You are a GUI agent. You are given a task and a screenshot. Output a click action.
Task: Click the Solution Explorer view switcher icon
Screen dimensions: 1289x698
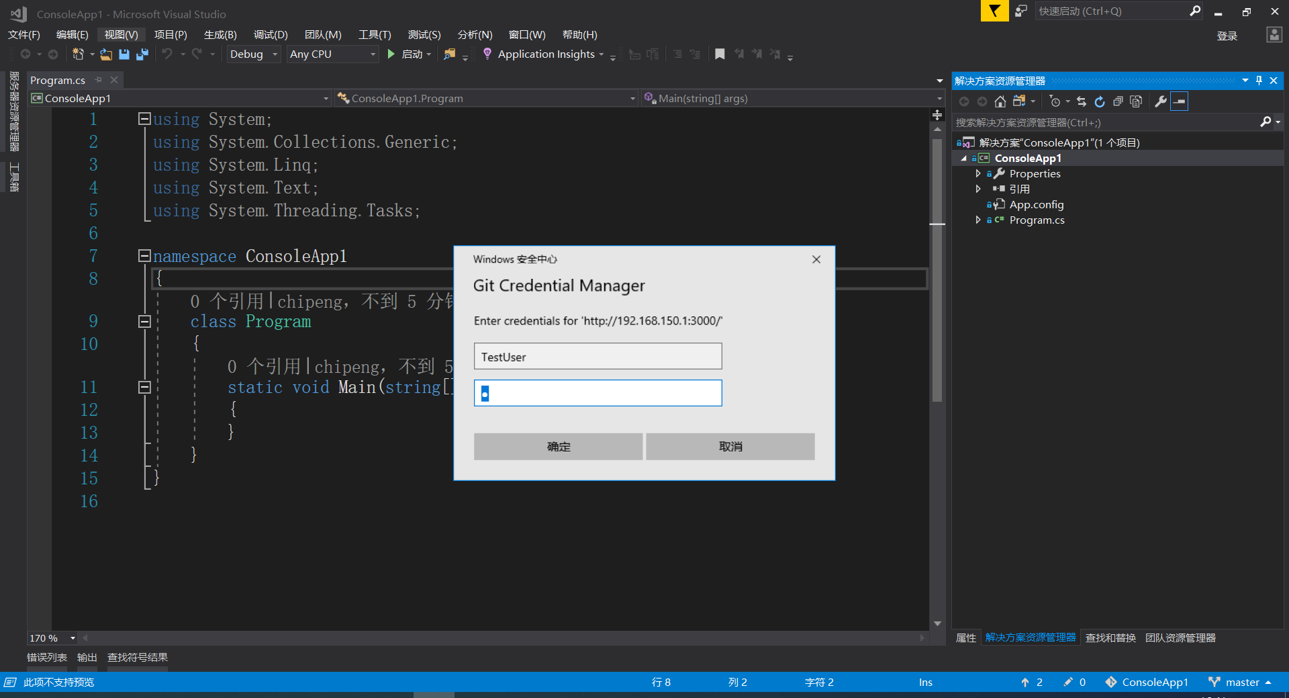coord(1019,101)
